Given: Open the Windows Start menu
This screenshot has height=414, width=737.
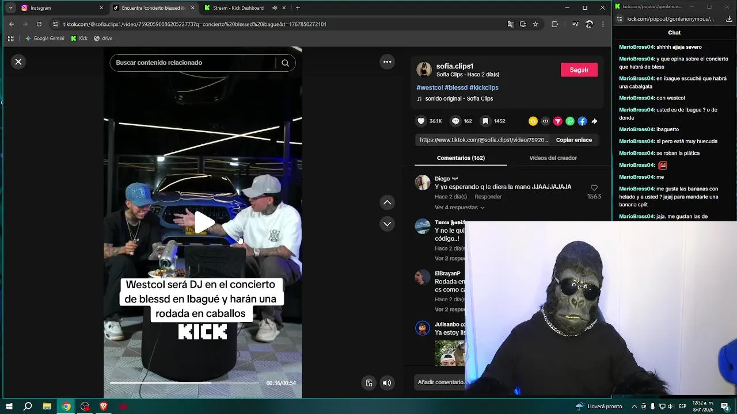Looking at the screenshot, I should tap(9, 407).
